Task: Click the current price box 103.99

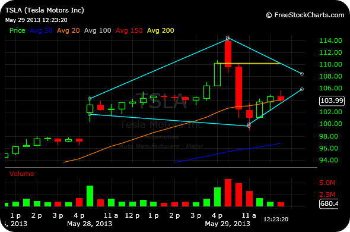Action: (332, 101)
